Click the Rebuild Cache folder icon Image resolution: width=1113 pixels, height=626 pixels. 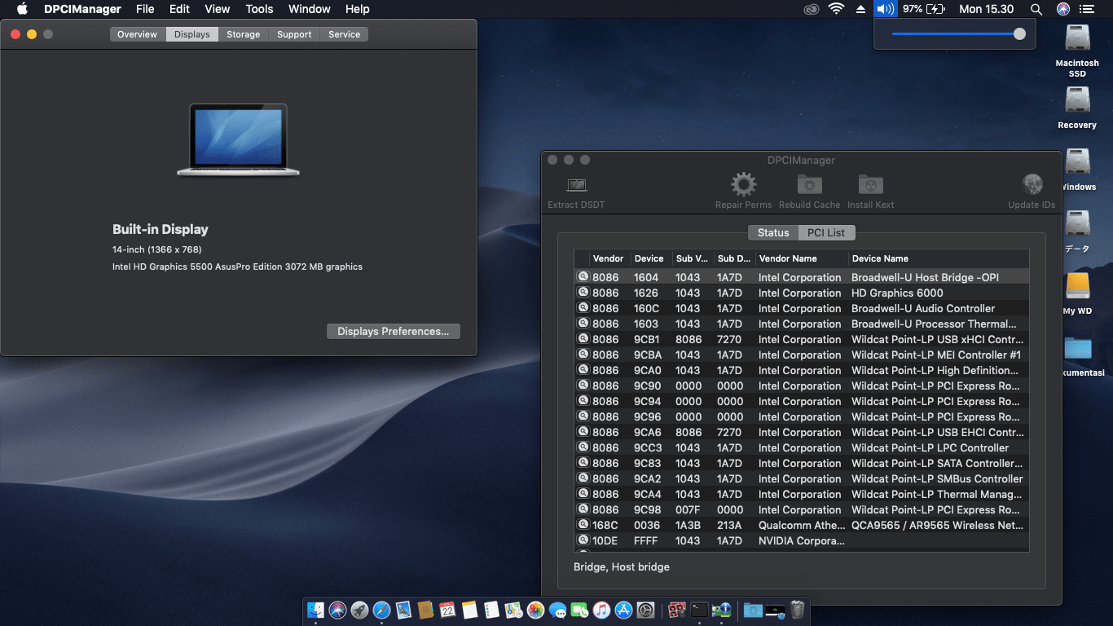point(809,185)
